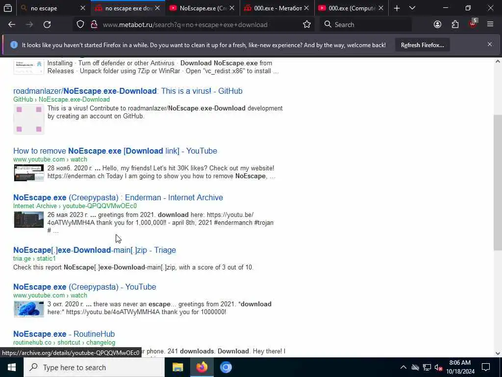Screen dimensions: 502x377
Task: Open 'How to remove NoEscape.exe' YouTube result
Action: click(115, 151)
